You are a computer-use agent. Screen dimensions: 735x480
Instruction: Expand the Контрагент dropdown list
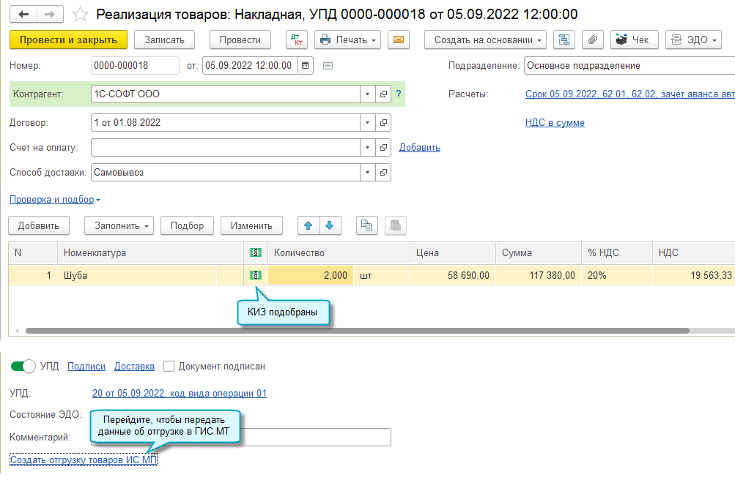[368, 94]
